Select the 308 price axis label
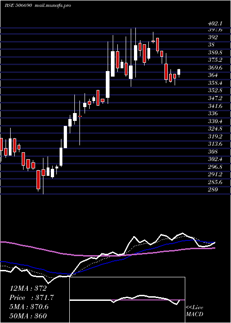 pyautogui.click(x=213, y=152)
